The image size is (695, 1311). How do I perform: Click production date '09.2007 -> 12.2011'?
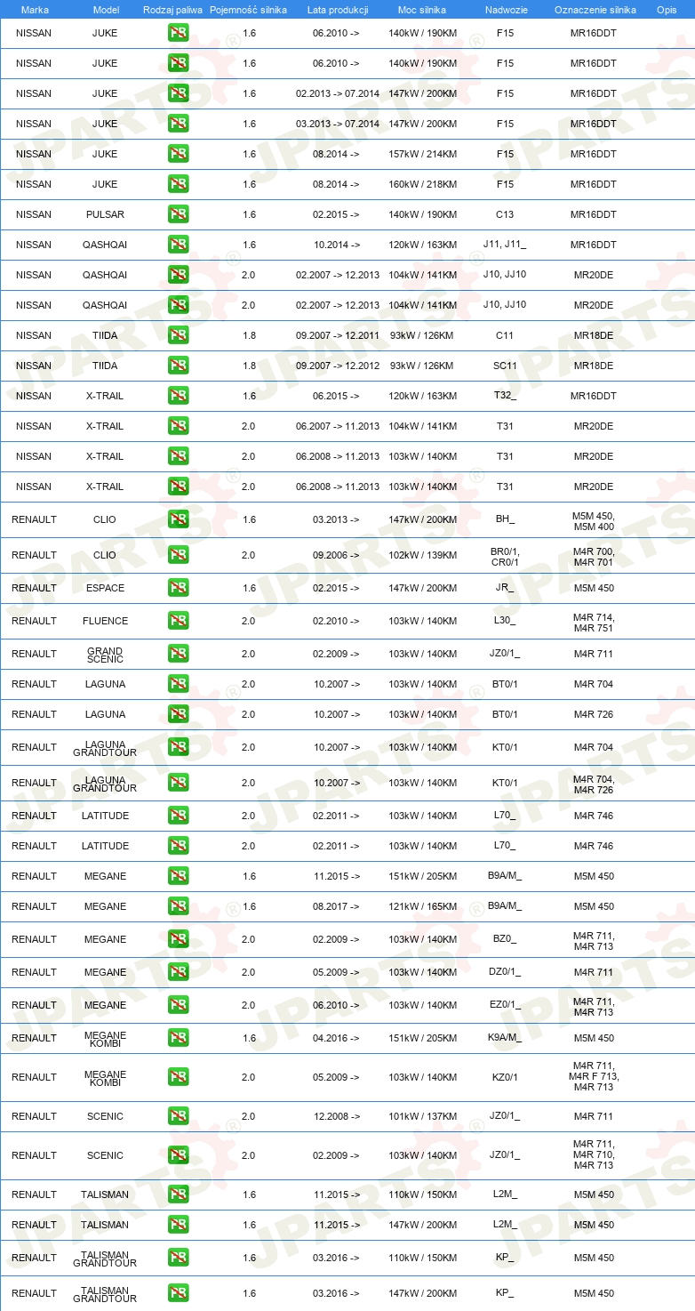tap(338, 335)
